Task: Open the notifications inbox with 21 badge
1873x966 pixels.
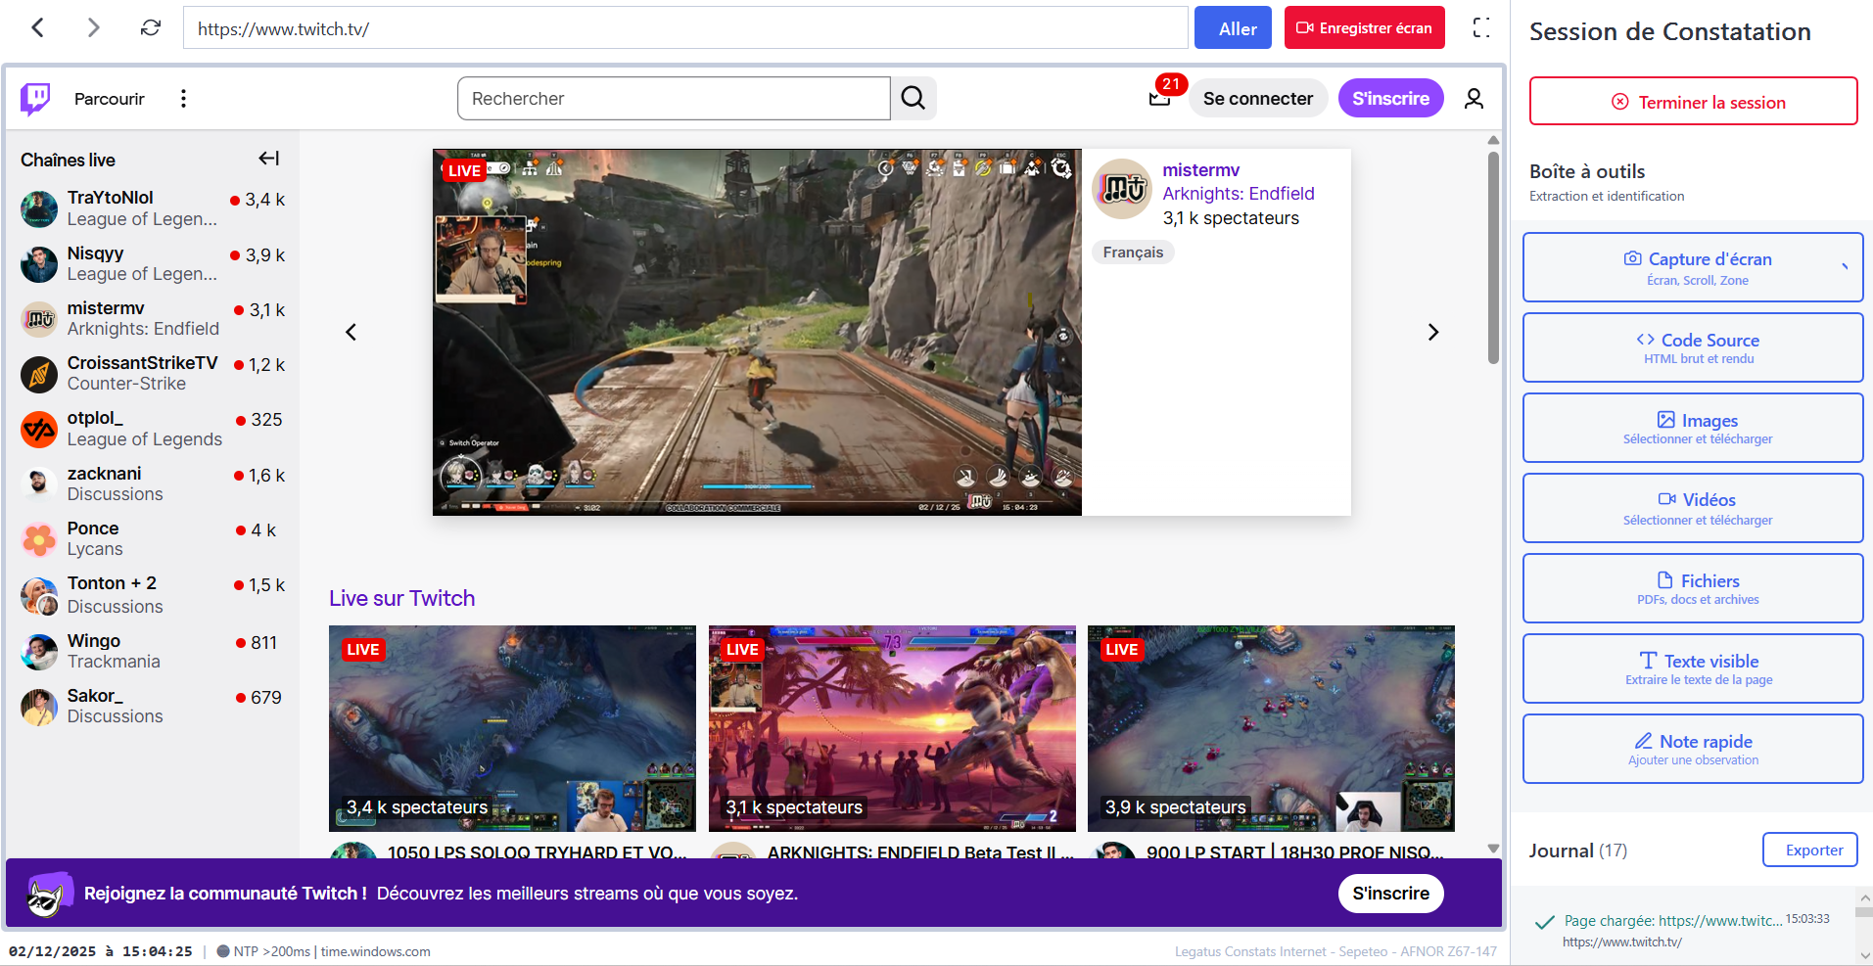Action: 1160,98
